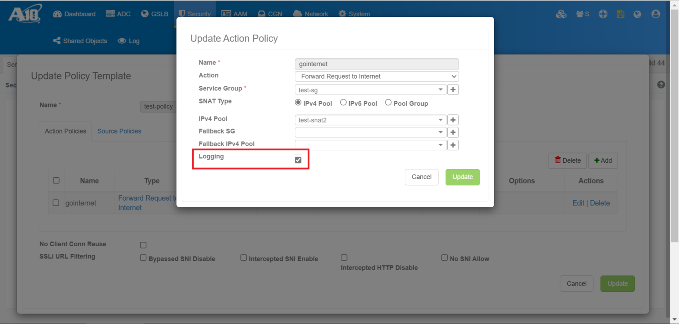679x324 pixels.
Task: Select the IPv6 Pool radio button
Action: tap(343, 102)
